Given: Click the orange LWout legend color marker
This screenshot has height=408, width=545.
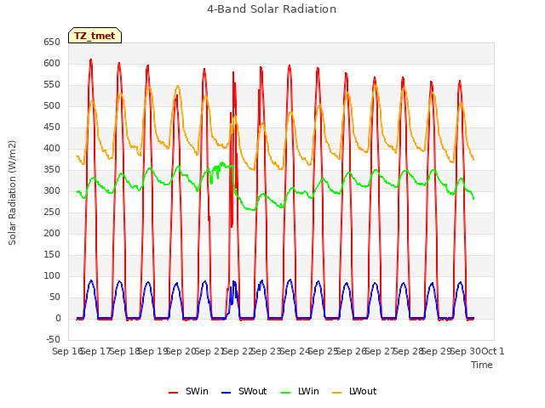Looking at the screenshot, I should [x=337, y=393].
